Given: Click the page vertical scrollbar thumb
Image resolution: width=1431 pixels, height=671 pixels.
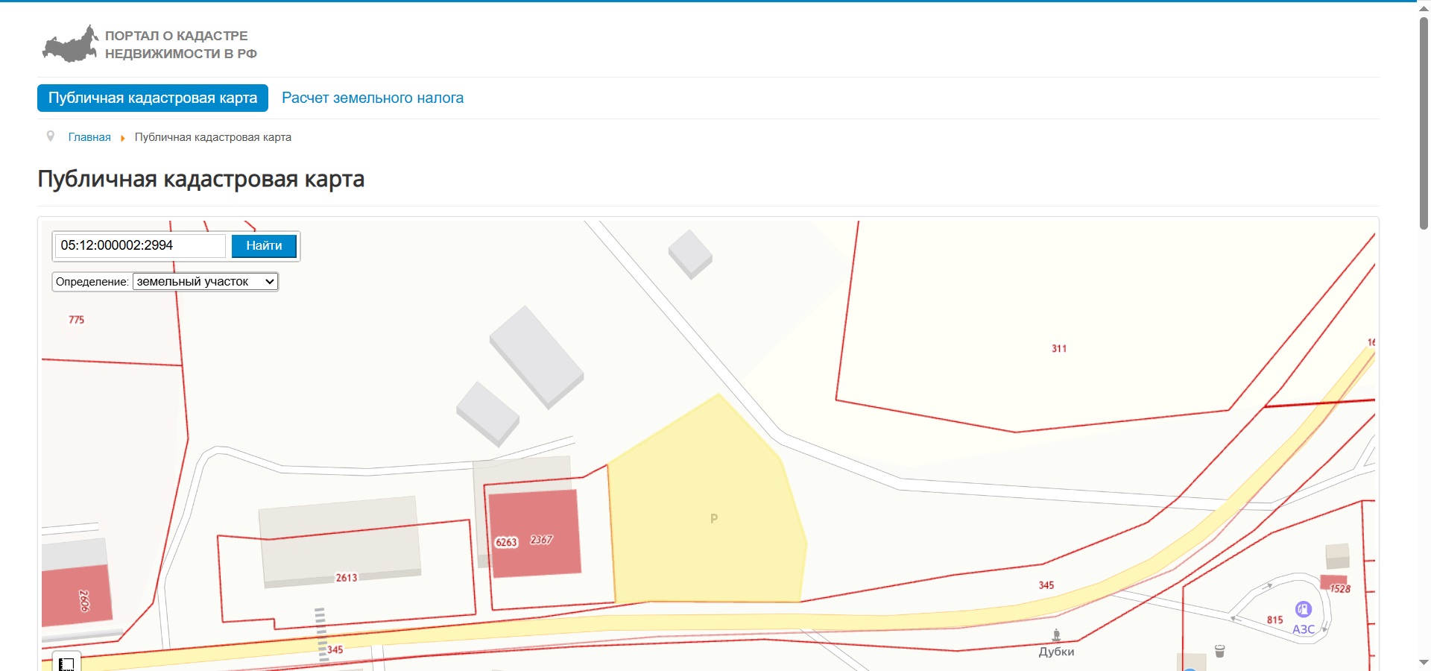Looking at the screenshot, I should coord(1424,123).
